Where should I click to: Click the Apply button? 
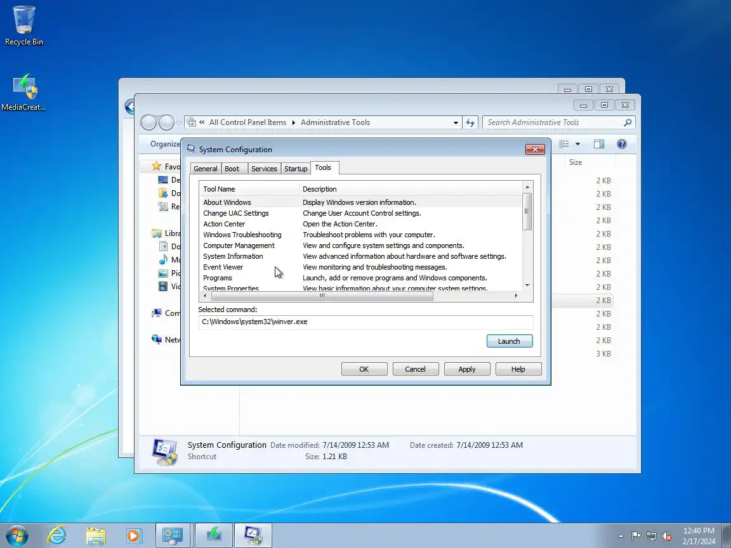point(466,369)
